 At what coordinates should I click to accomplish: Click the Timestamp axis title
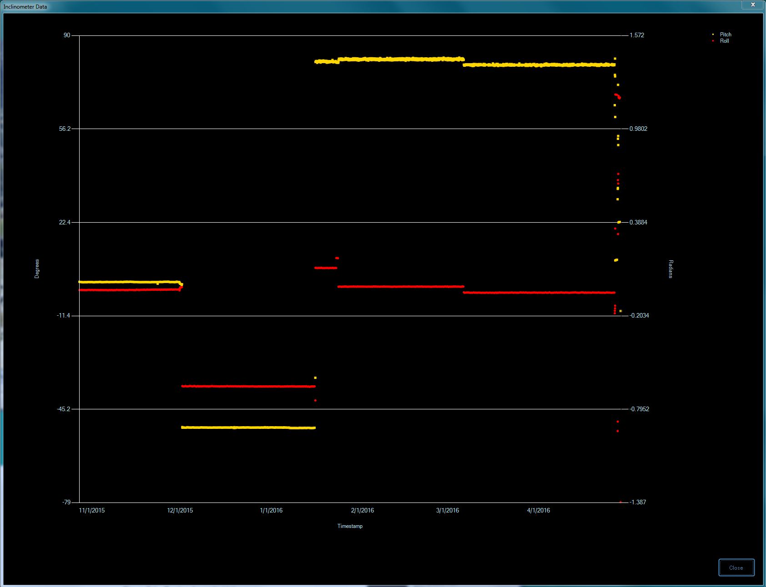point(350,526)
